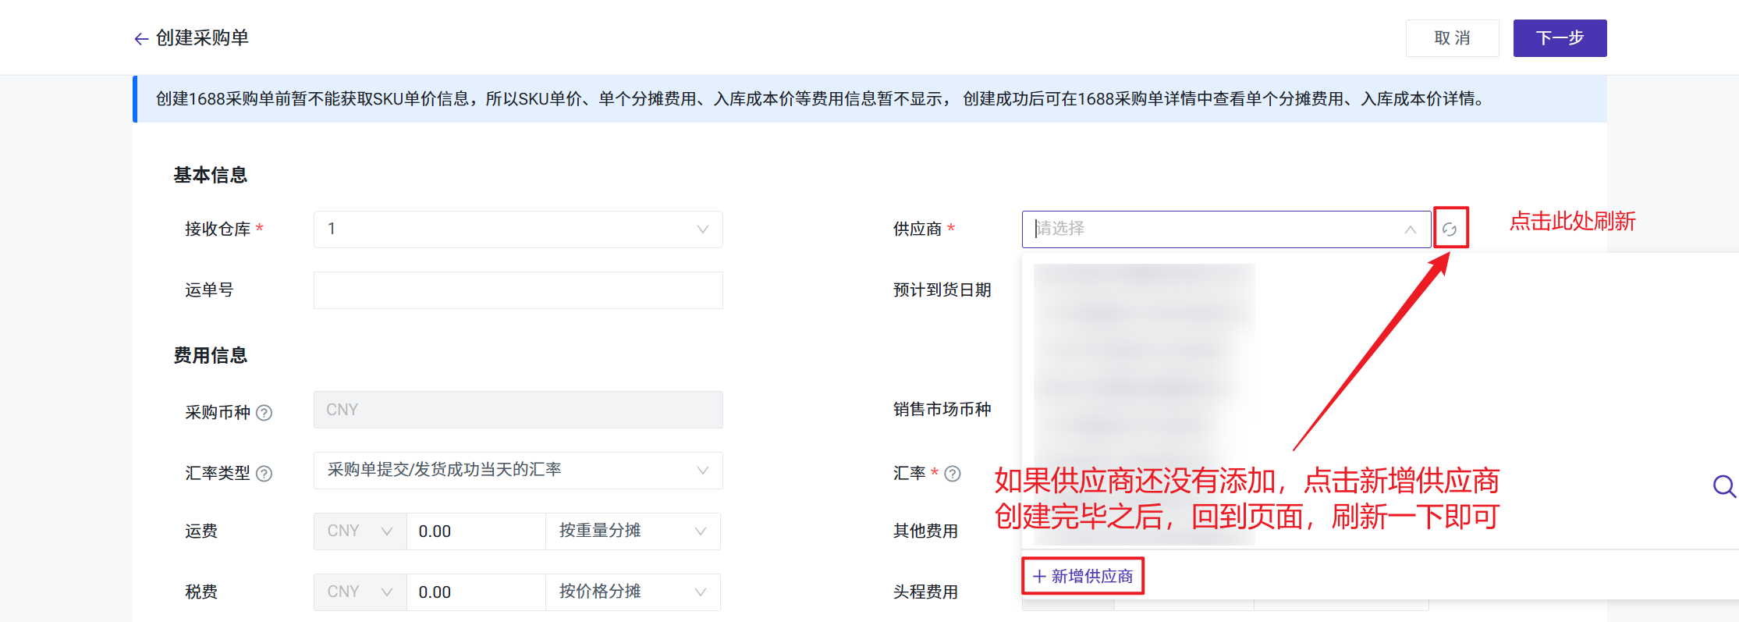Viewport: 1739px width, 622px height.
Task: Click the 头程费用 label
Action: pos(926,592)
